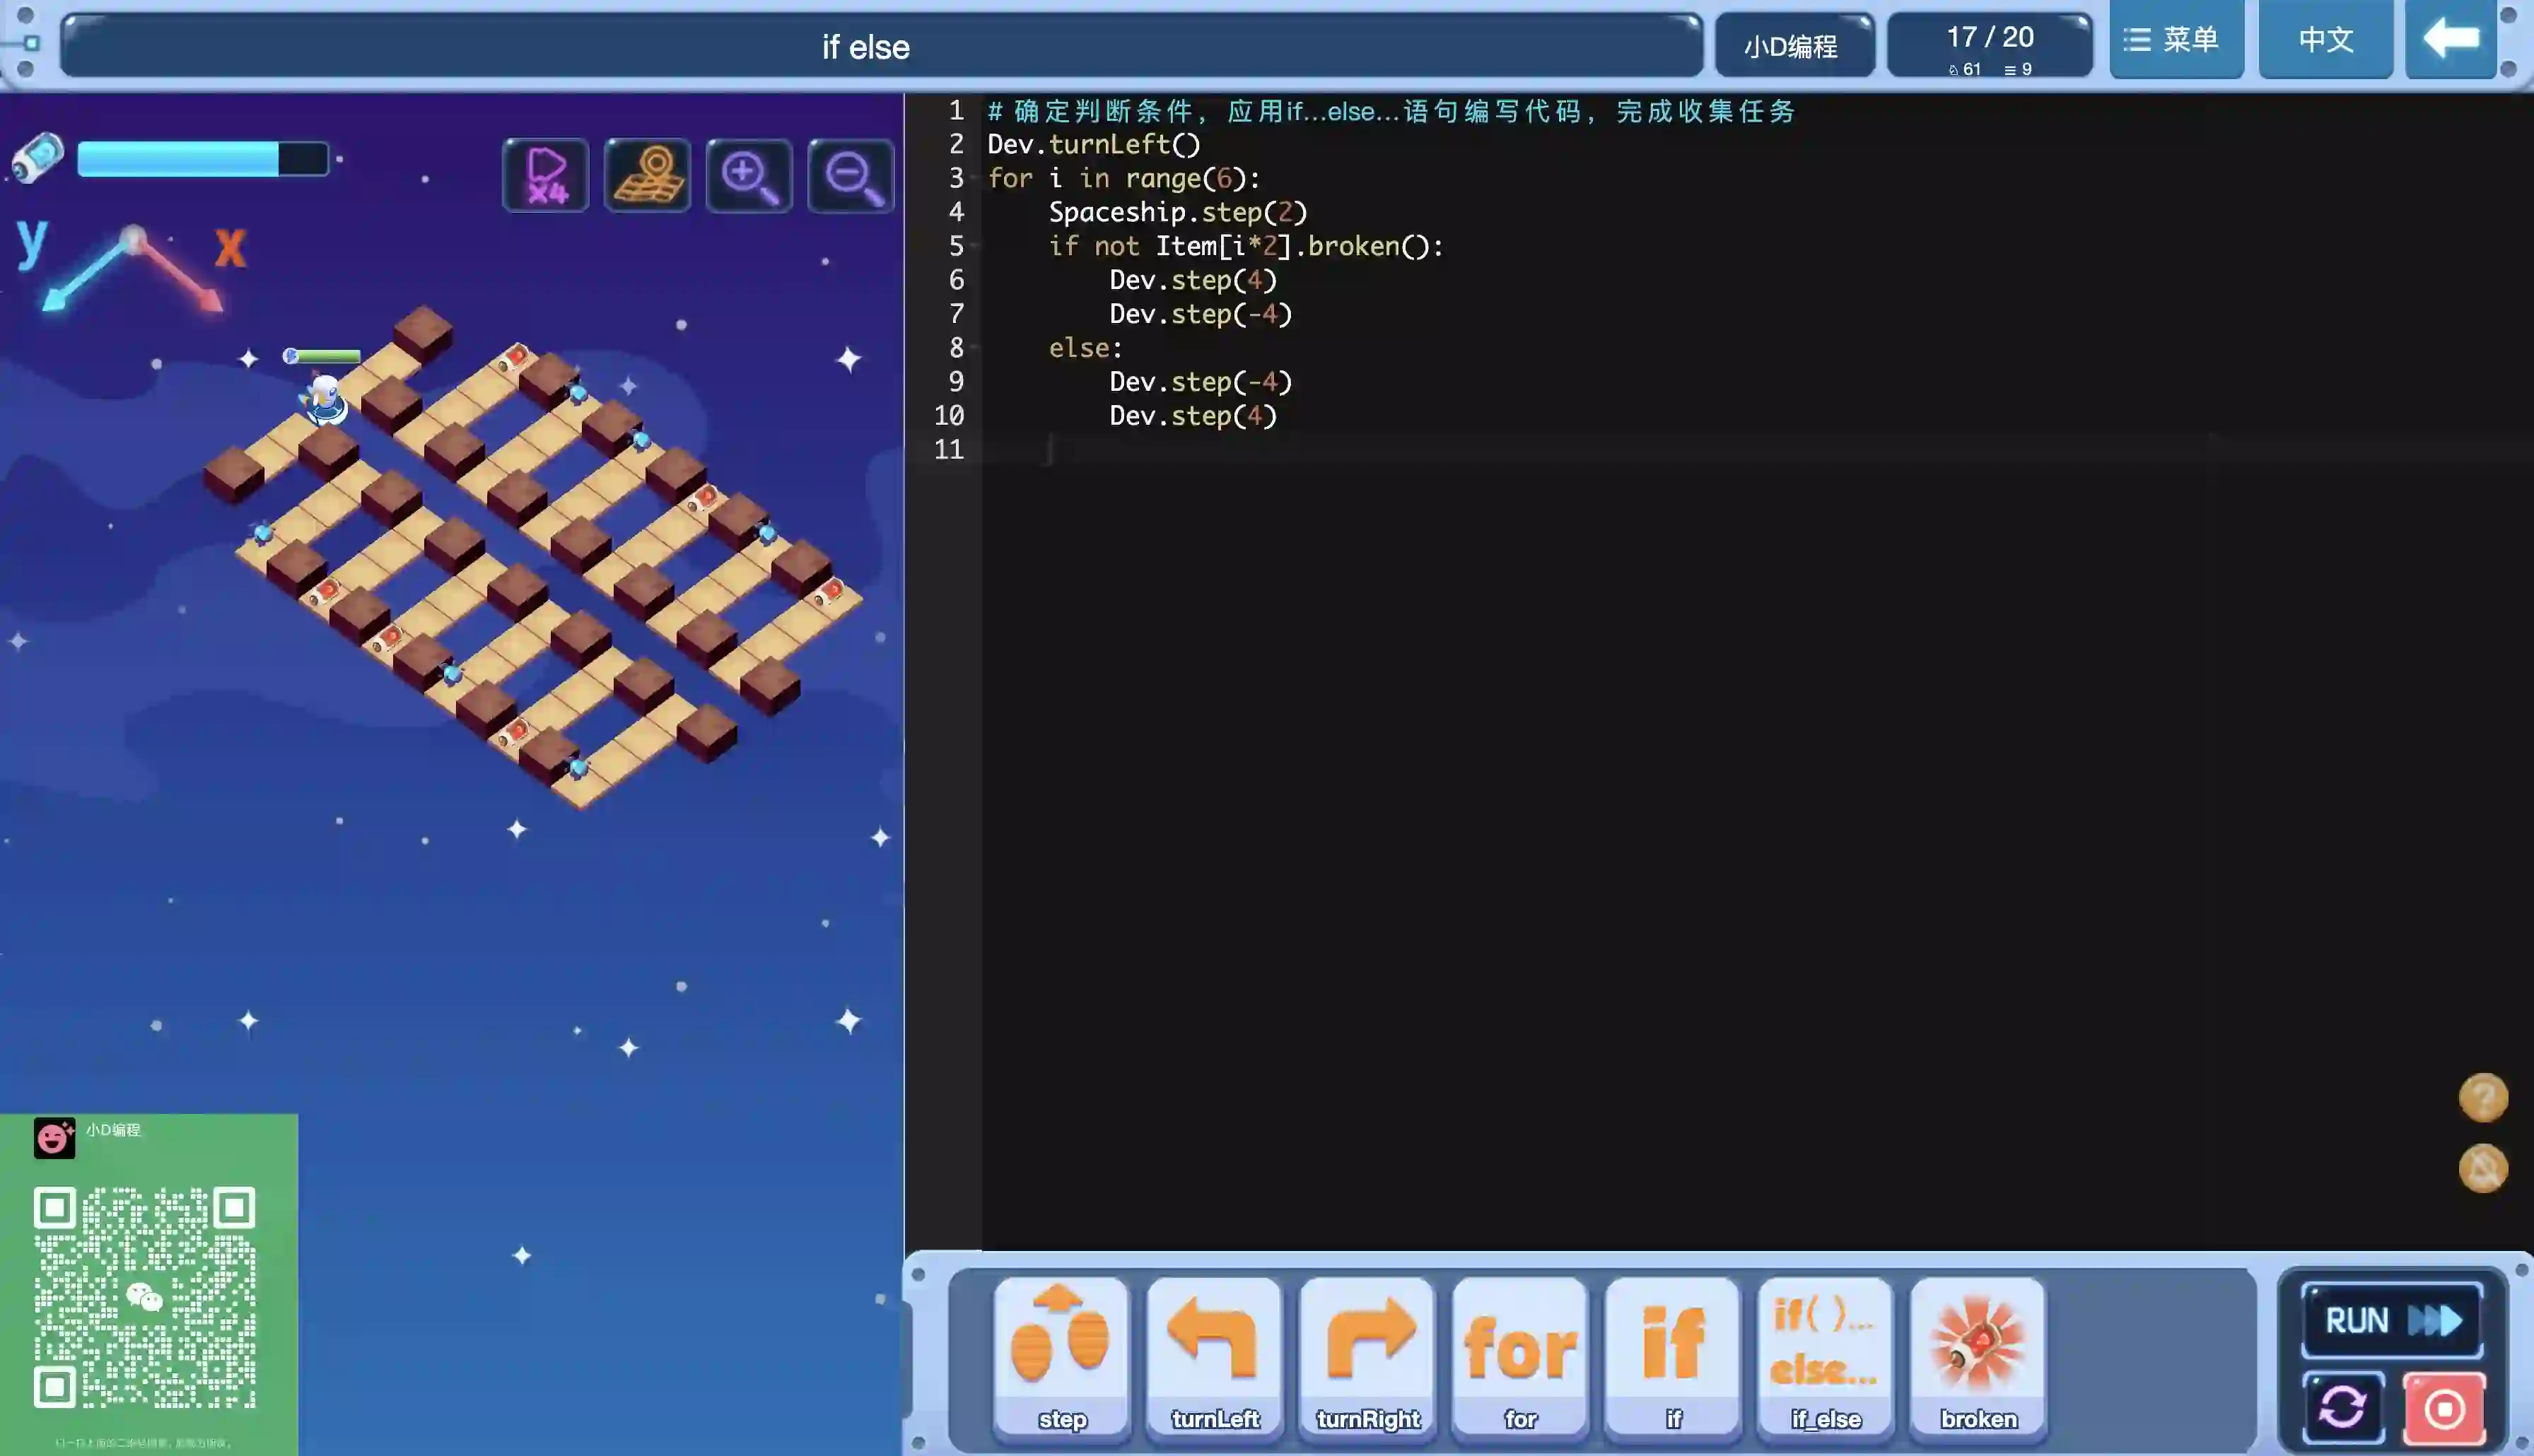Viewport: 2534px width, 1456px height.
Task: Insert a step code block
Action: [x=1061, y=1356]
